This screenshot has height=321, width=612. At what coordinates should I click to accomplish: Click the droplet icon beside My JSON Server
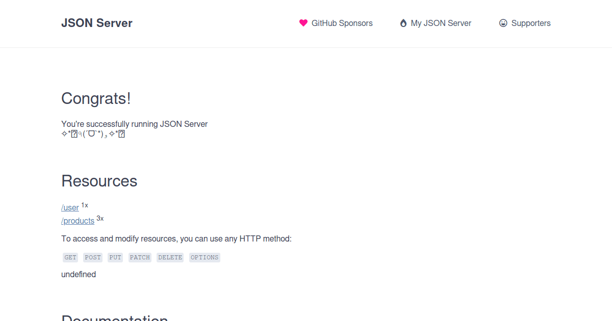[403, 23]
